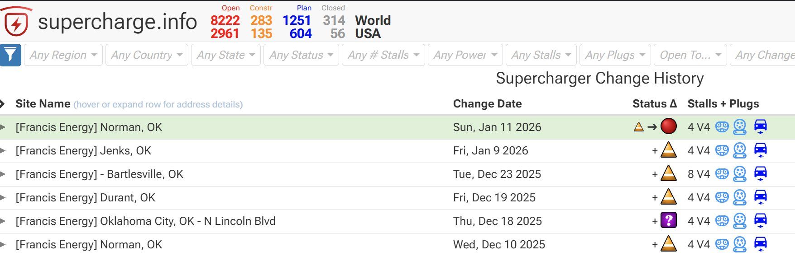Click the supercharge.info site title

tap(117, 22)
